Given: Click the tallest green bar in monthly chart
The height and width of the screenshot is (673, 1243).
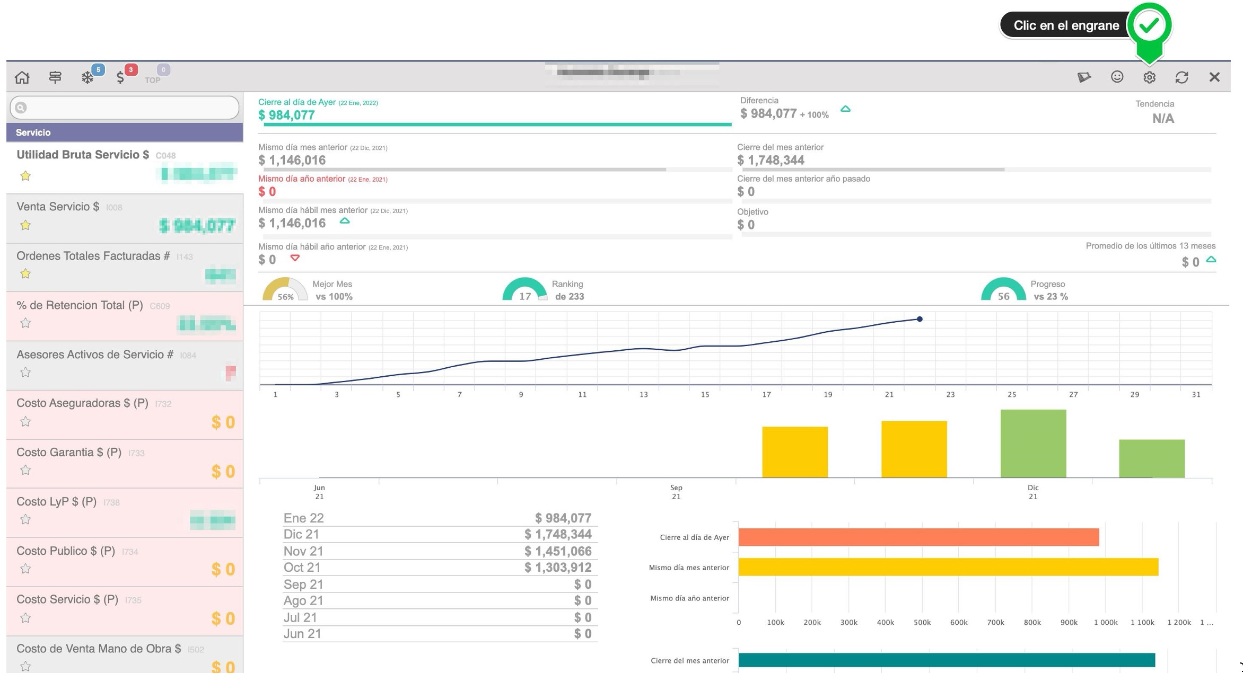Looking at the screenshot, I should 1034,444.
